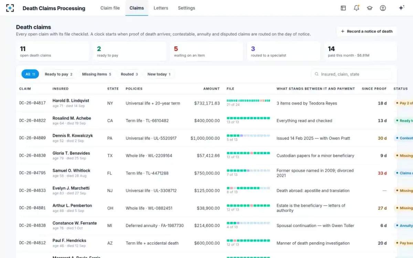The image size is (413, 258).
Task: Click the $1,000,000.00 amount
Action: pyautogui.click(x=205, y=138)
